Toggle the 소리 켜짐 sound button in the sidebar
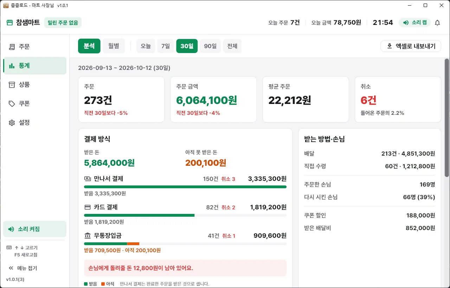 click(35, 229)
